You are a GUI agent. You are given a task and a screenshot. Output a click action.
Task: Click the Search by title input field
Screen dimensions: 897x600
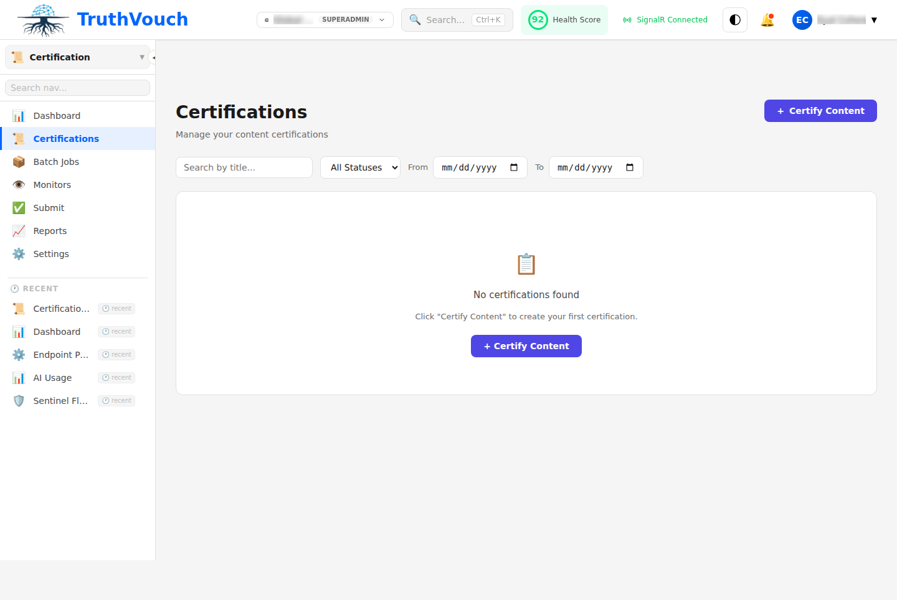click(244, 167)
